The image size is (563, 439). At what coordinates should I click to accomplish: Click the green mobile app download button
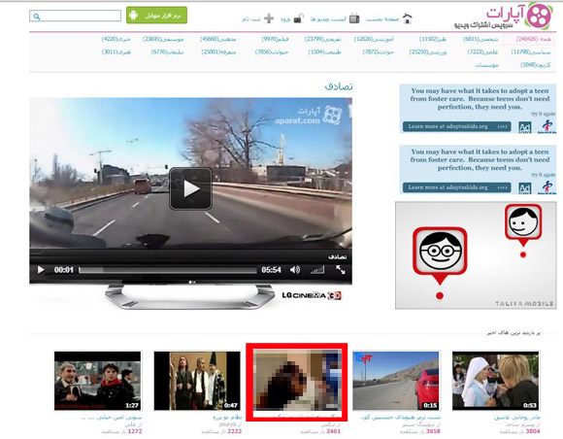tap(156, 16)
